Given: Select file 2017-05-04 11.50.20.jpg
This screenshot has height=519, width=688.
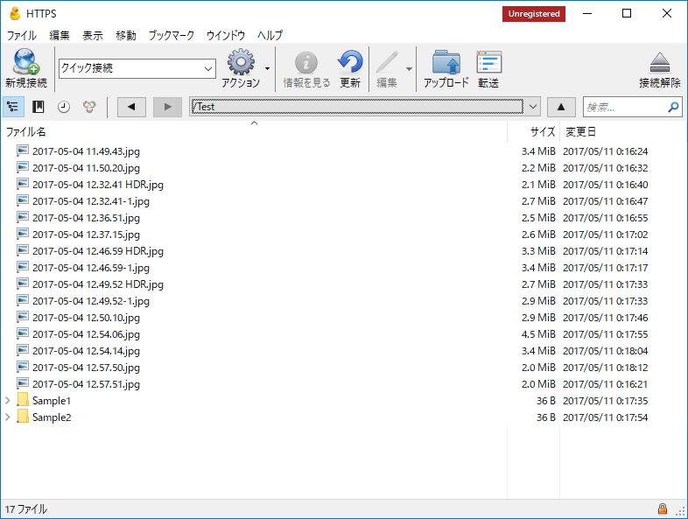Looking at the screenshot, I should point(86,168).
